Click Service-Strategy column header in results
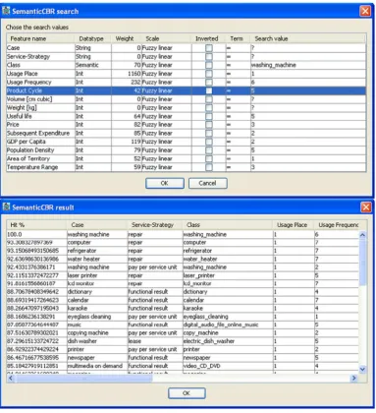This screenshot has height=413, width=376. (155, 225)
